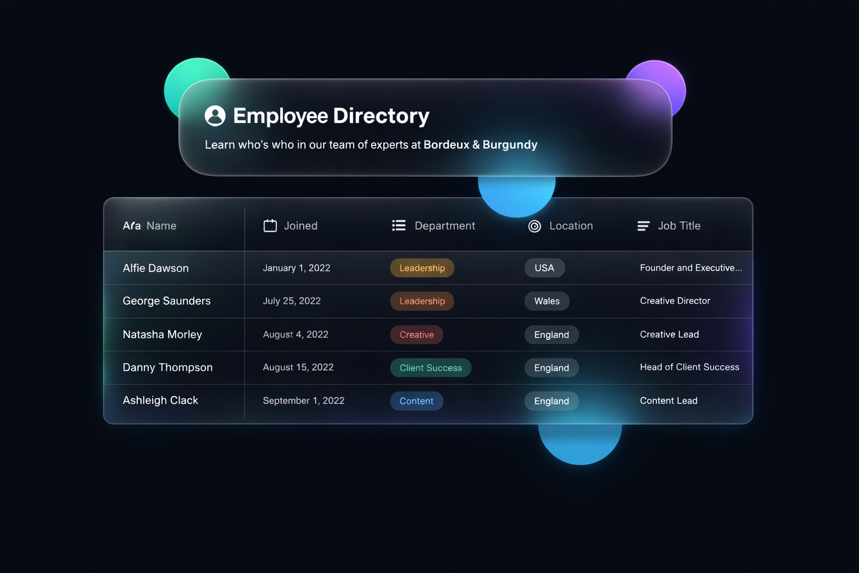859x573 pixels.
Task: Click the list icon beside Department header
Action: tap(399, 226)
